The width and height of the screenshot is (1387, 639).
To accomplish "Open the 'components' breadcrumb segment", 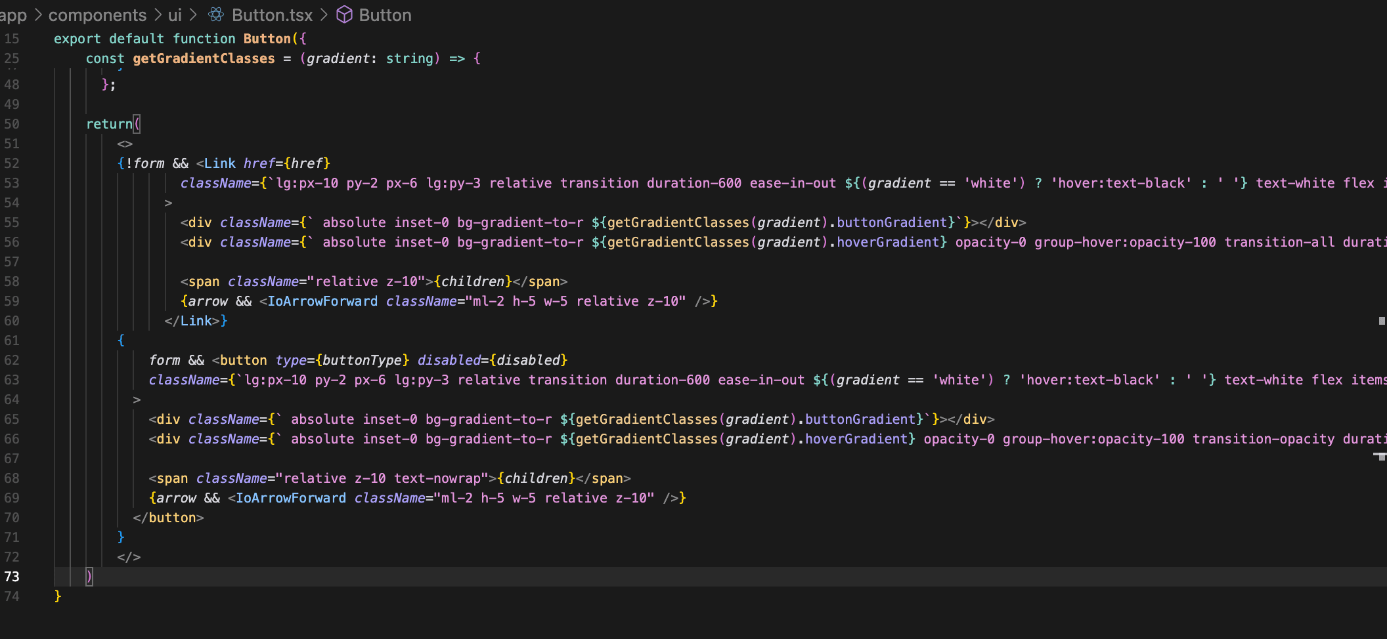I will pos(98,14).
